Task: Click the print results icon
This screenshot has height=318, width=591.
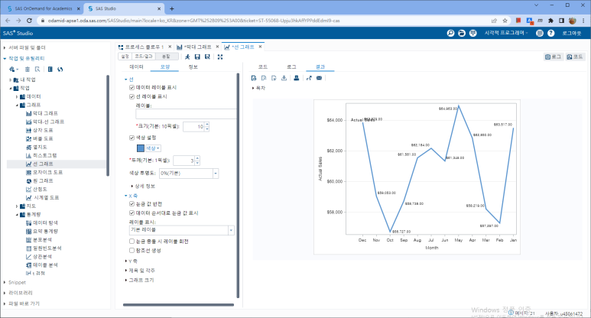Action: pyautogui.click(x=297, y=78)
